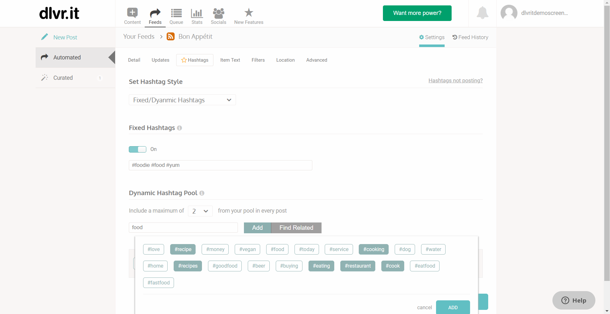Open the Stats chart icon

point(197,13)
